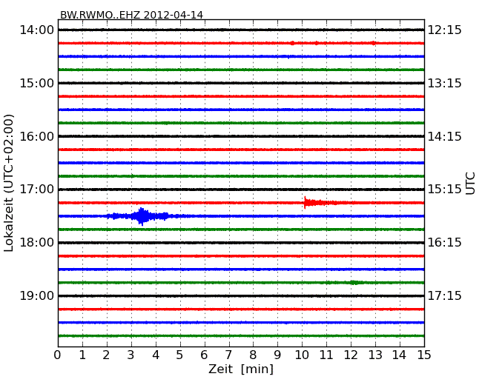The image size is (482, 385).
Task: Click the Zeit [min] axis label
Action: click(241, 369)
